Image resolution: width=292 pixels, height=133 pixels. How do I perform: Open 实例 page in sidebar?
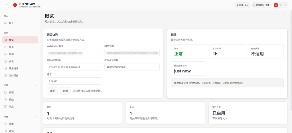tap(20, 54)
